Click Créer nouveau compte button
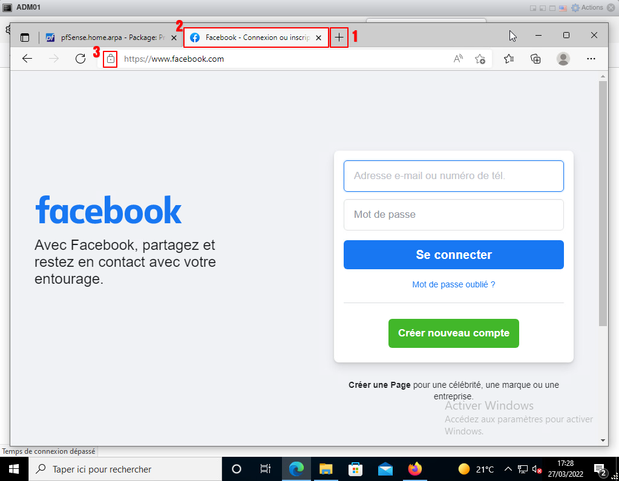This screenshot has height=481, width=619. click(453, 333)
